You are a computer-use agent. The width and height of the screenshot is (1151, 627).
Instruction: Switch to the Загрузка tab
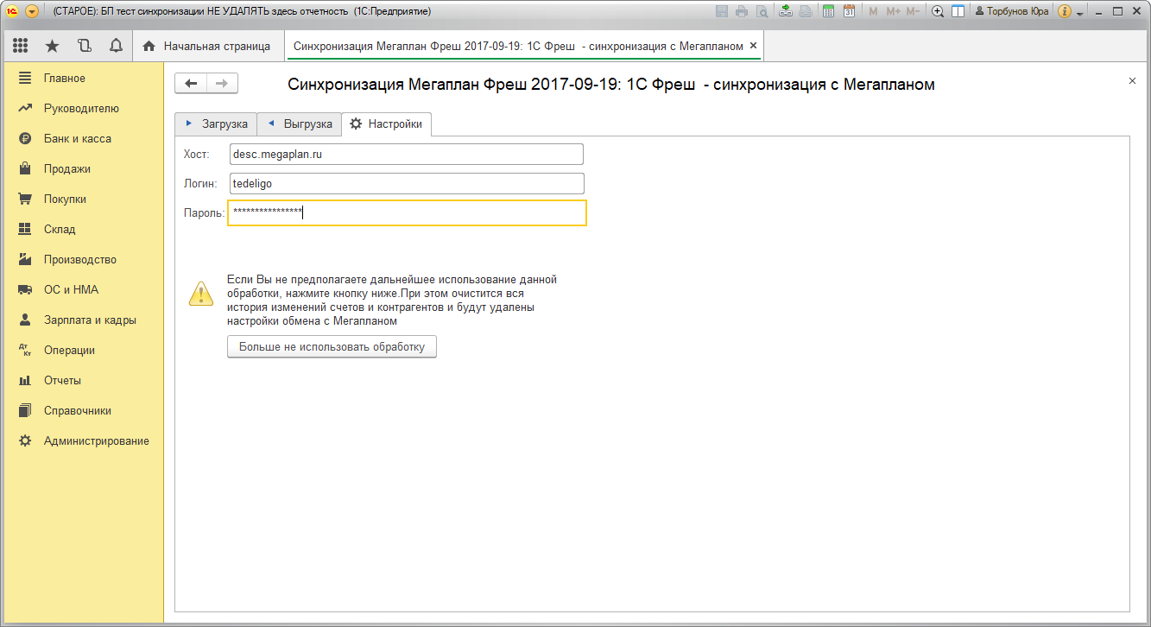click(216, 124)
